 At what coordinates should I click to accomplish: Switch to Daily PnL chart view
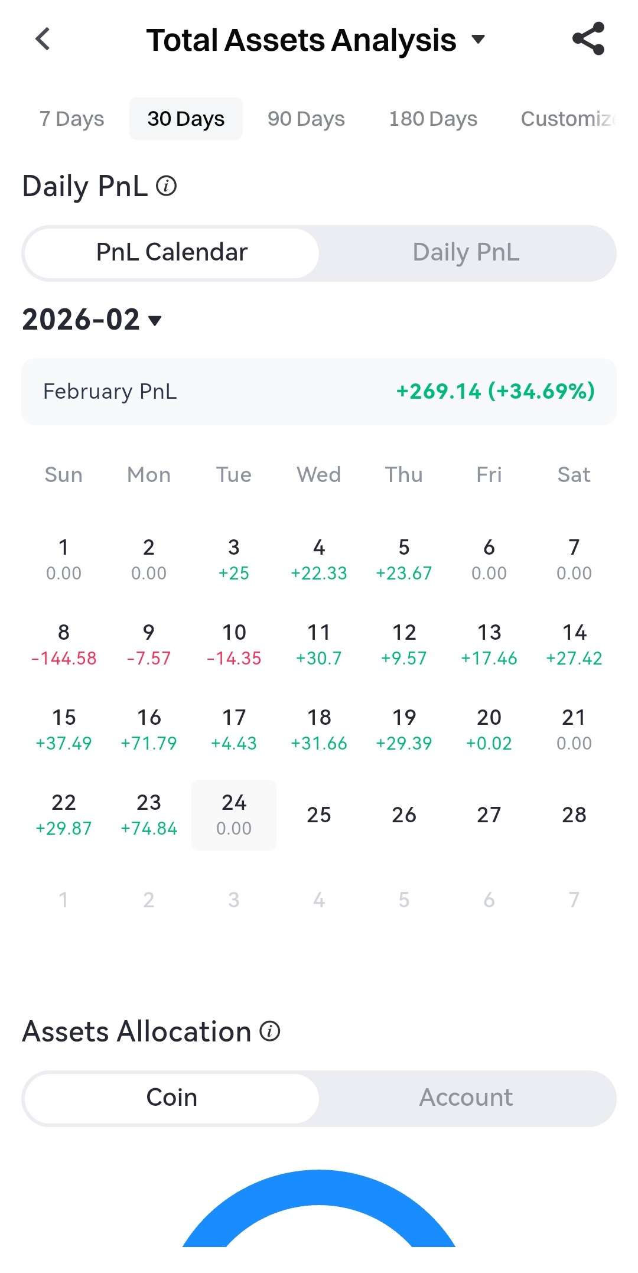[x=466, y=253]
